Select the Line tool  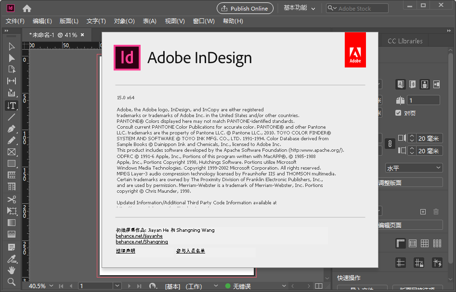pos(12,117)
